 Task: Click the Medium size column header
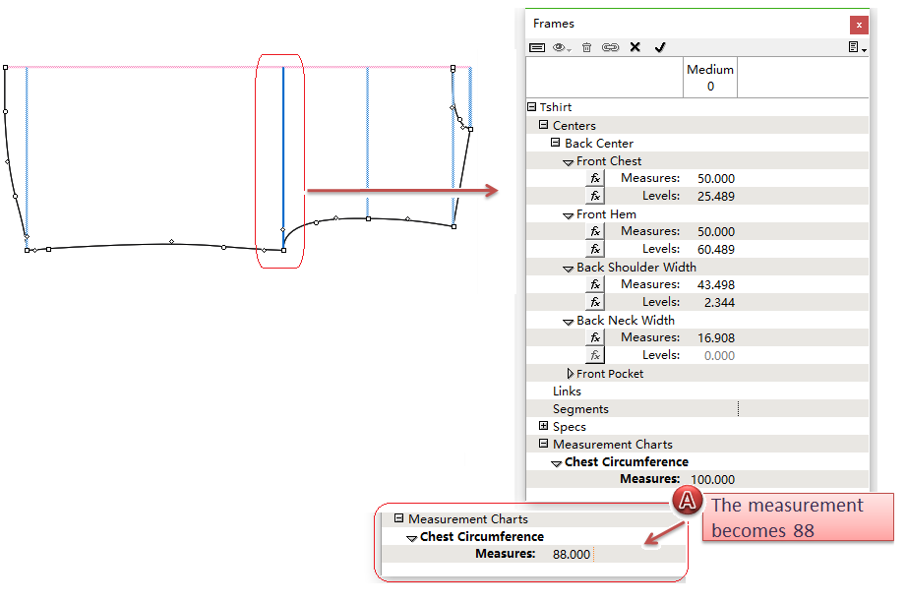click(x=709, y=77)
